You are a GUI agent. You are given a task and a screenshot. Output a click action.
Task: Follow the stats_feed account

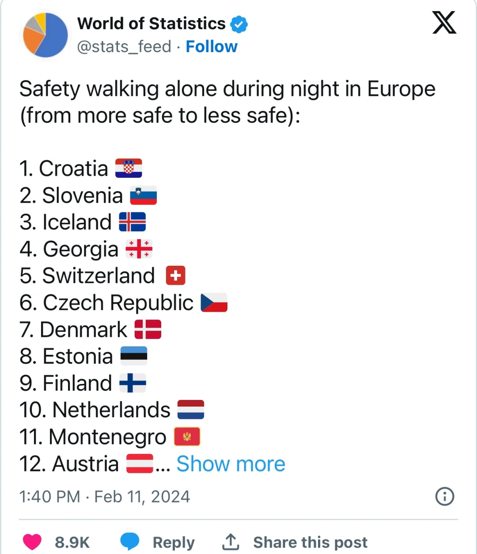point(212,46)
